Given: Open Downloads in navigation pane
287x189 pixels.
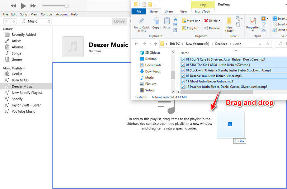Looking at the screenshot, I should pos(150,71).
